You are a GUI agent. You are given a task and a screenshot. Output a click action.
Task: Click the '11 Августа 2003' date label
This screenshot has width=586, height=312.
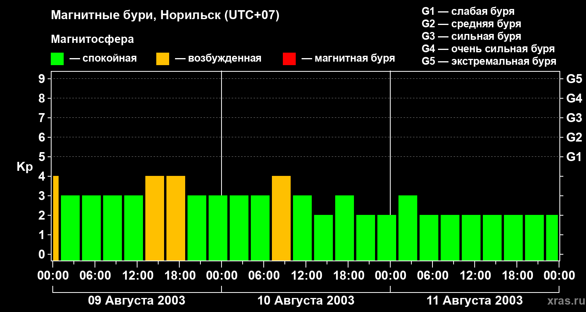(475, 301)
